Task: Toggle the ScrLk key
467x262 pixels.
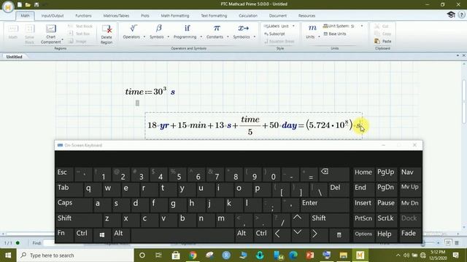Action: [x=386, y=220]
